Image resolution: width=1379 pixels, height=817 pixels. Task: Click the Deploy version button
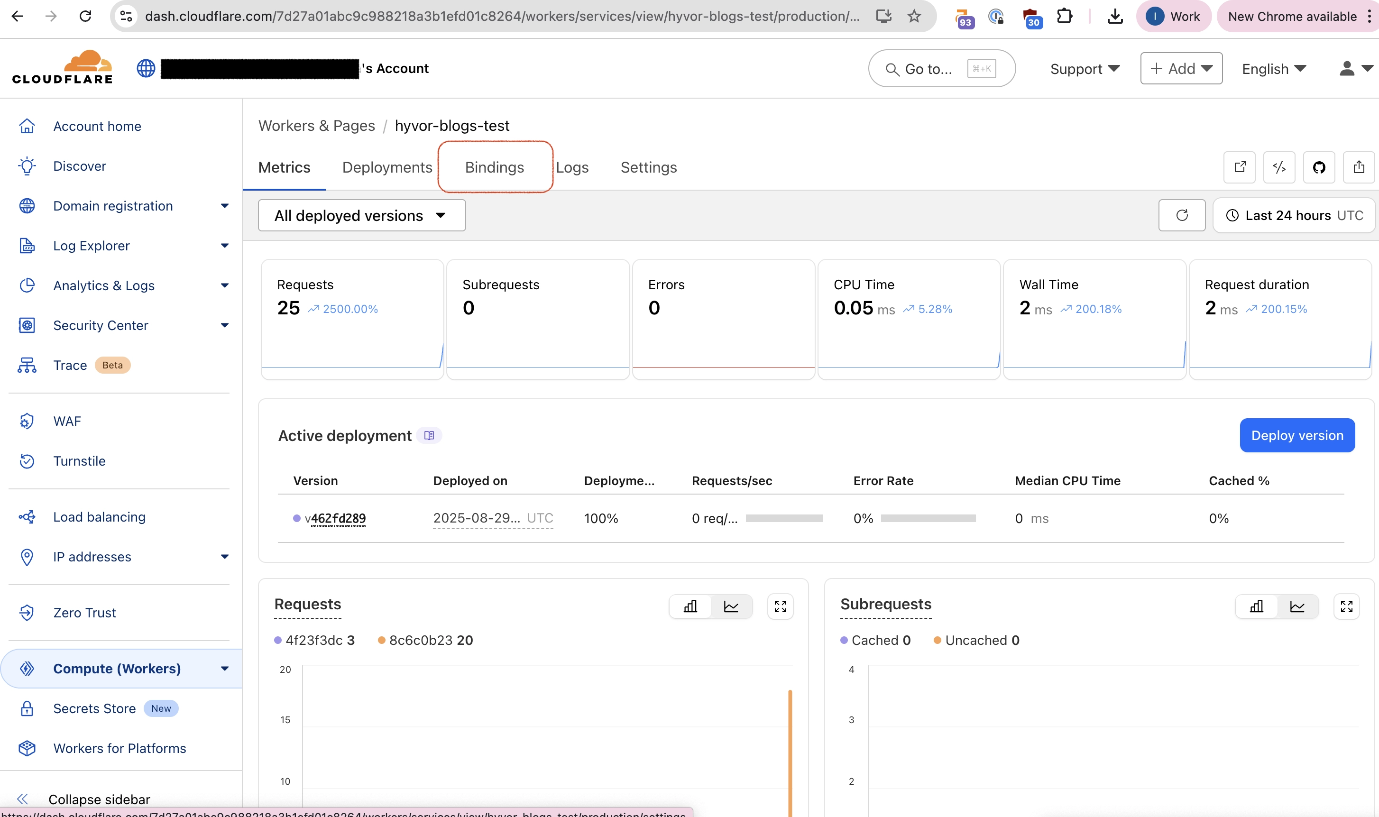tap(1297, 435)
